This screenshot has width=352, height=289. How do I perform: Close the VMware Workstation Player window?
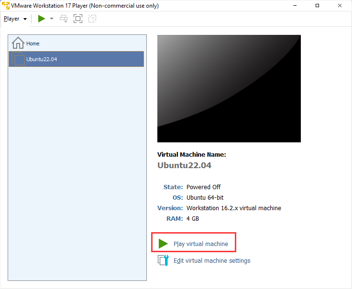pos(340,6)
